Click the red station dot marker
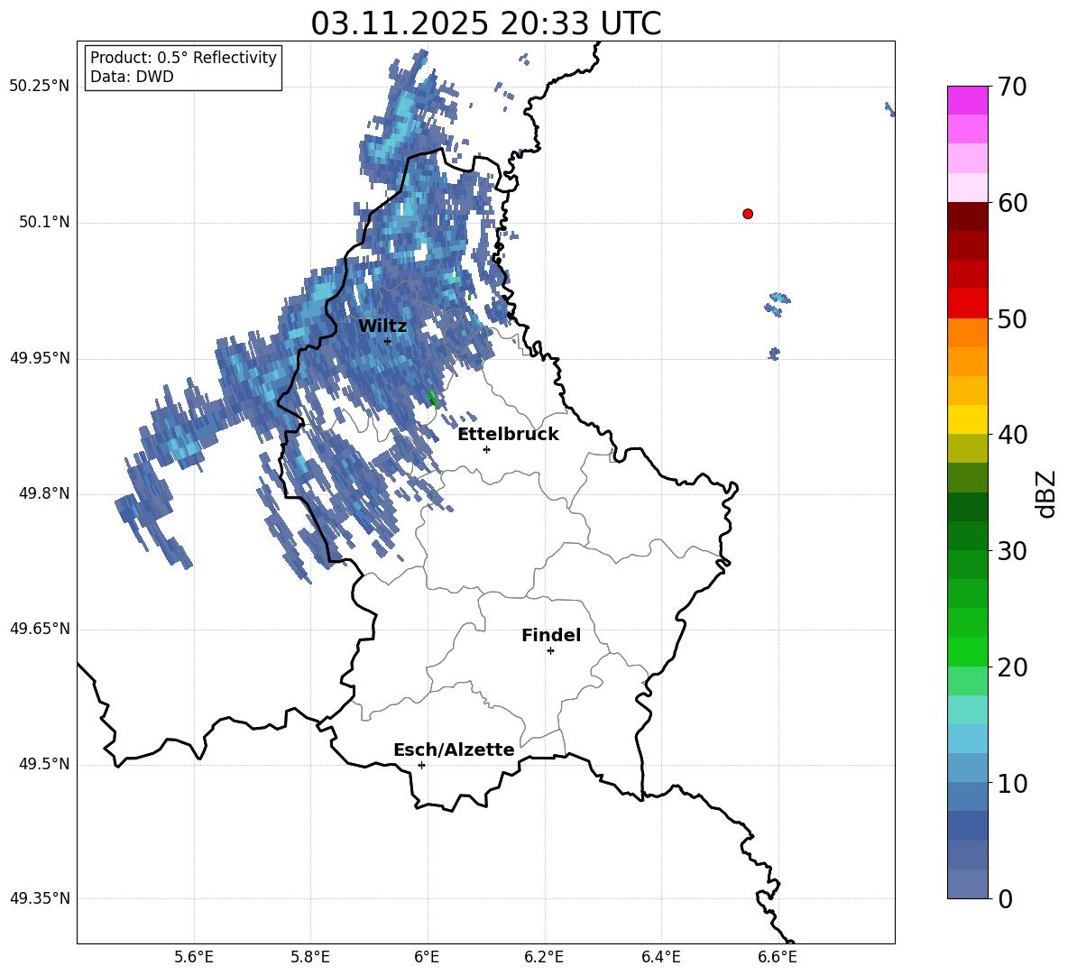 (x=748, y=214)
